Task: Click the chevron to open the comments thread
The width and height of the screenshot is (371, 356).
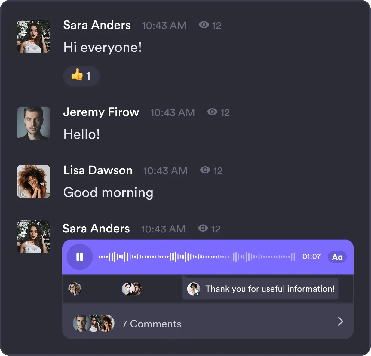Action: [340, 321]
